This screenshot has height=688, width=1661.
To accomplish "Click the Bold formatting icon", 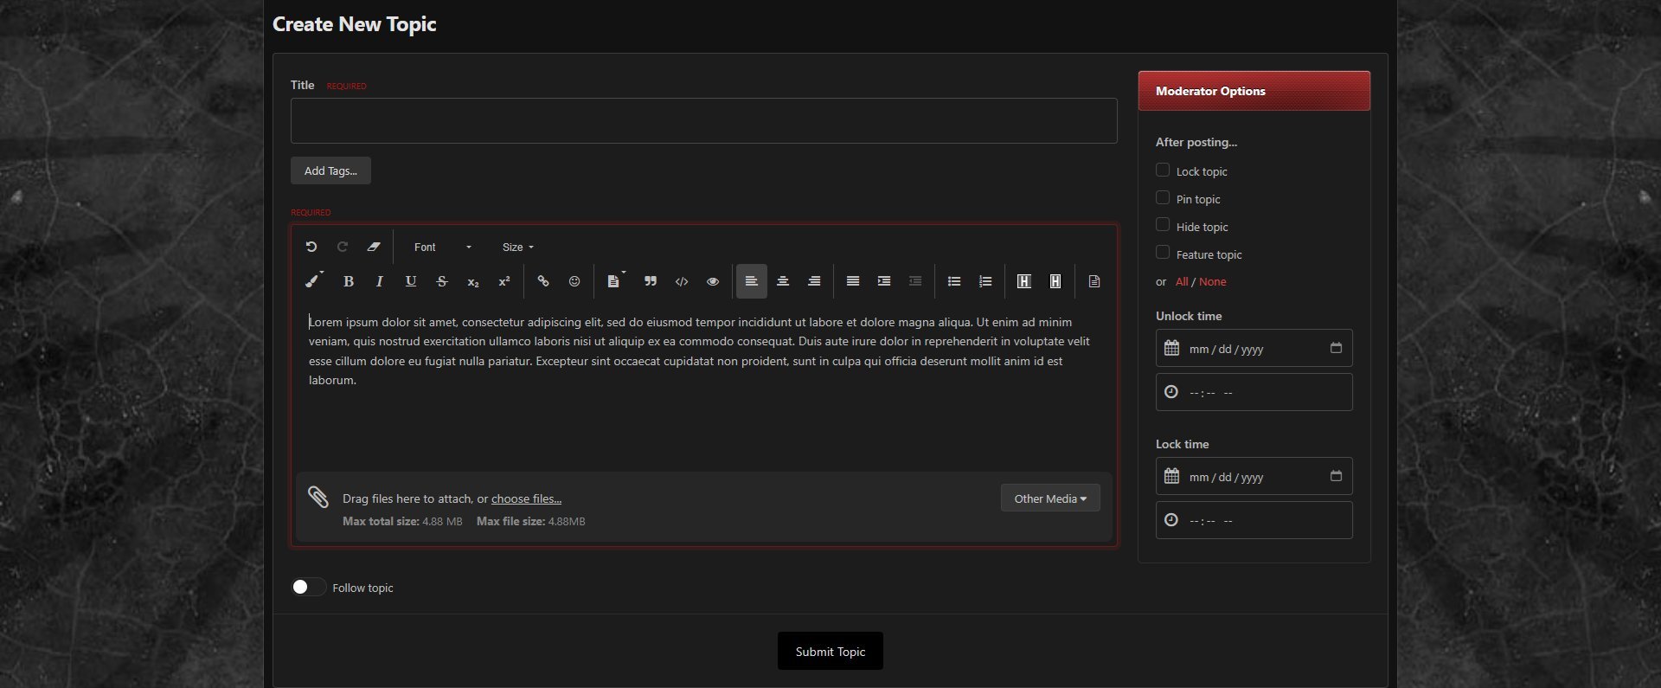I will pyautogui.click(x=349, y=281).
